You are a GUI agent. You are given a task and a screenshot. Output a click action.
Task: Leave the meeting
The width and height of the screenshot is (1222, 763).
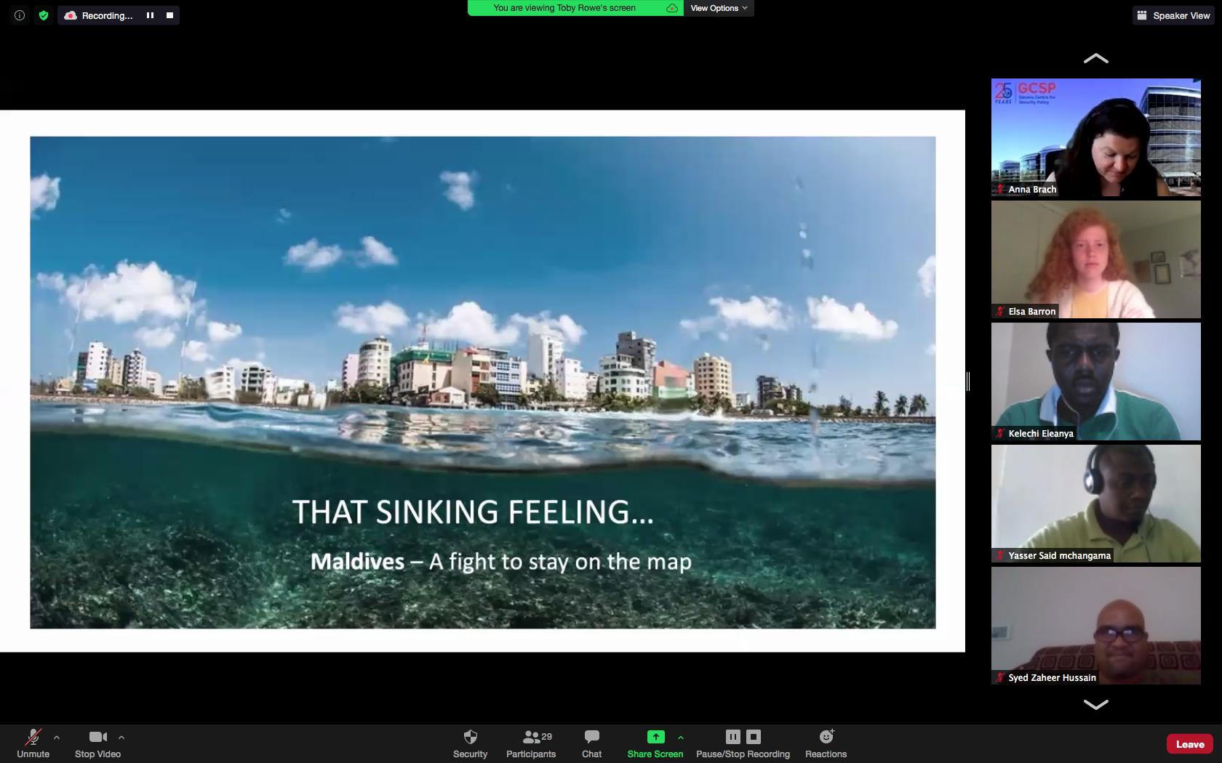pos(1189,744)
